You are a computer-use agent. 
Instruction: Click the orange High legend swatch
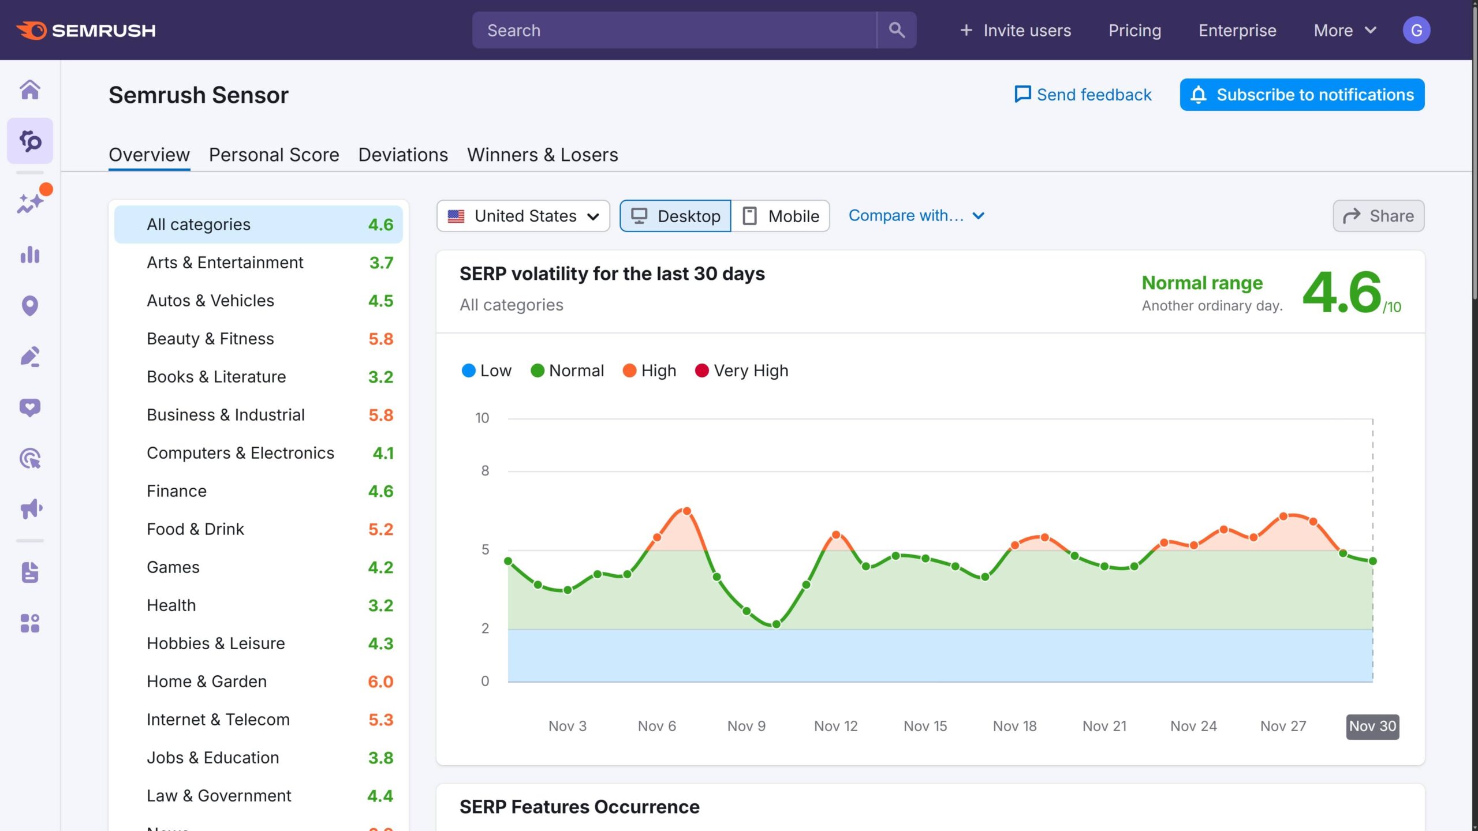[629, 370]
